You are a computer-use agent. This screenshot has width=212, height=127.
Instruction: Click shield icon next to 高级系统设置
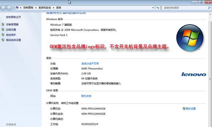(3, 40)
